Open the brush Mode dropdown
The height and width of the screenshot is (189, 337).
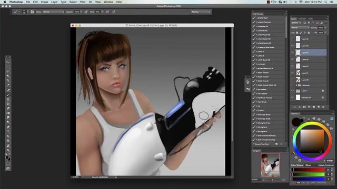[53, 12]
